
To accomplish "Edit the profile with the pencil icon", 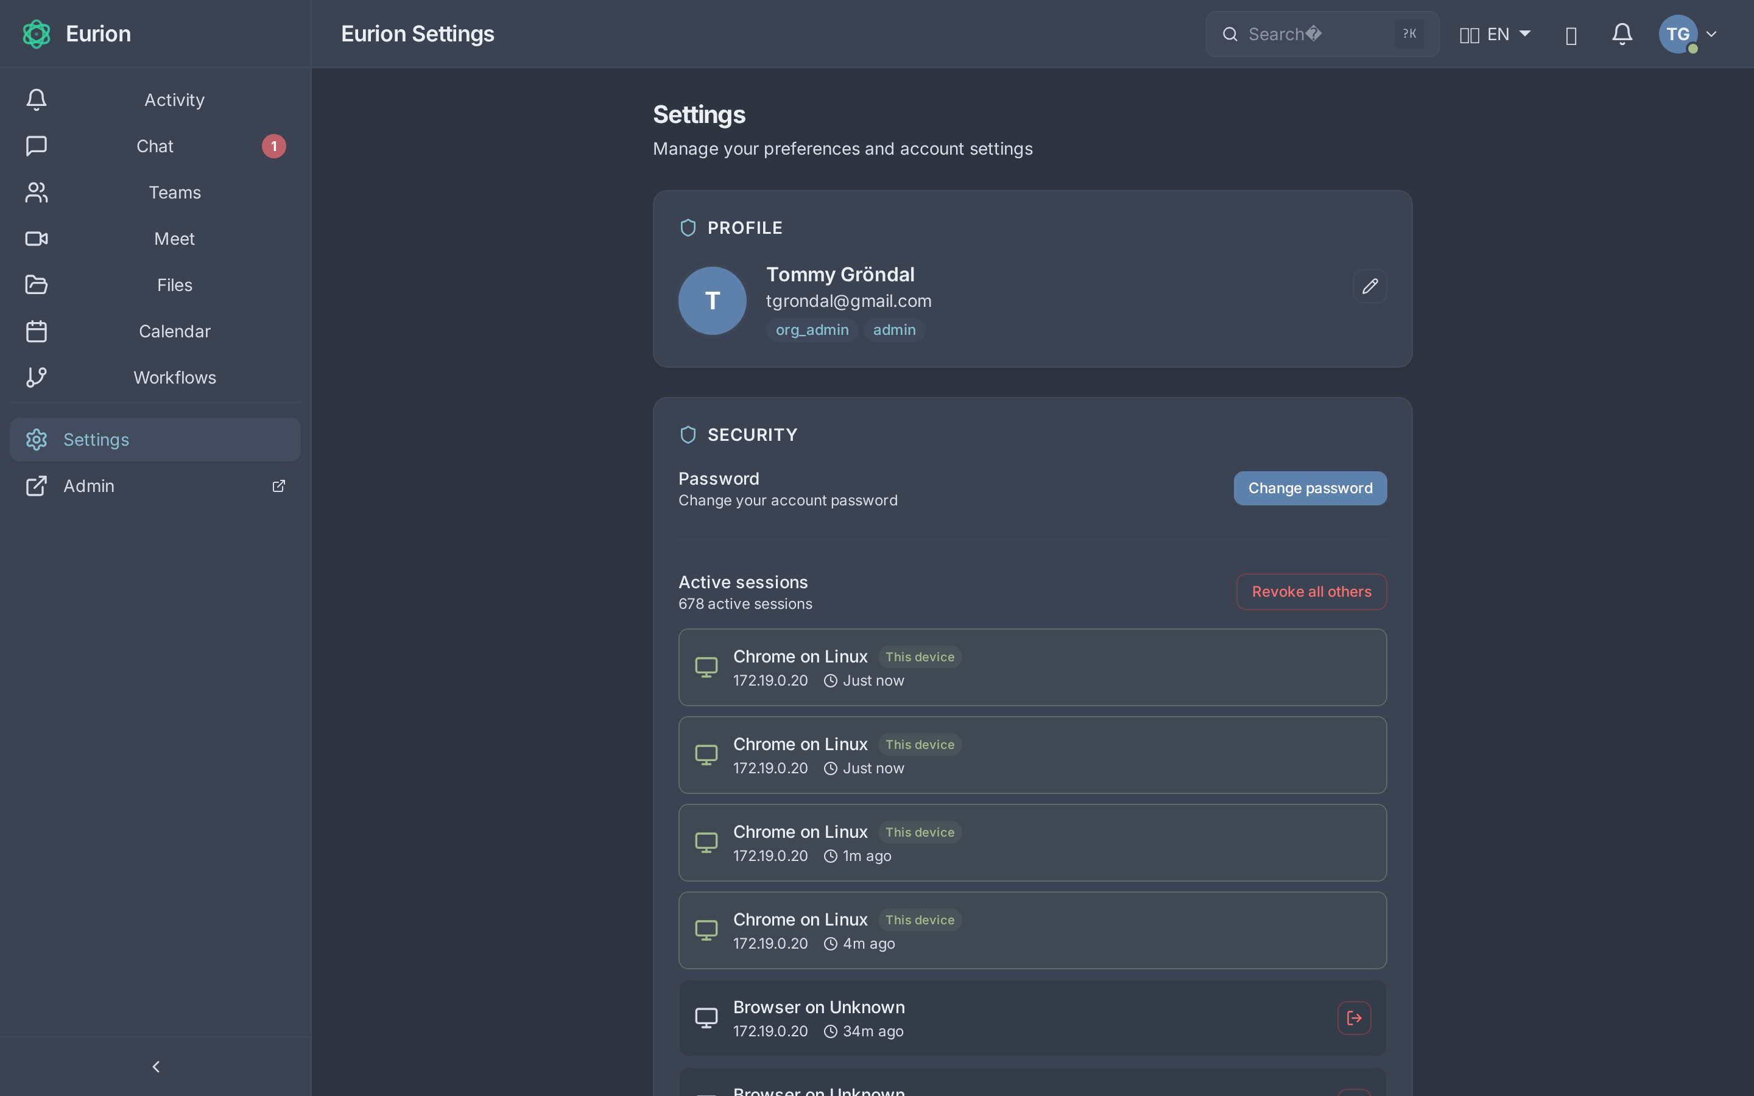I will coord(1370,286).
